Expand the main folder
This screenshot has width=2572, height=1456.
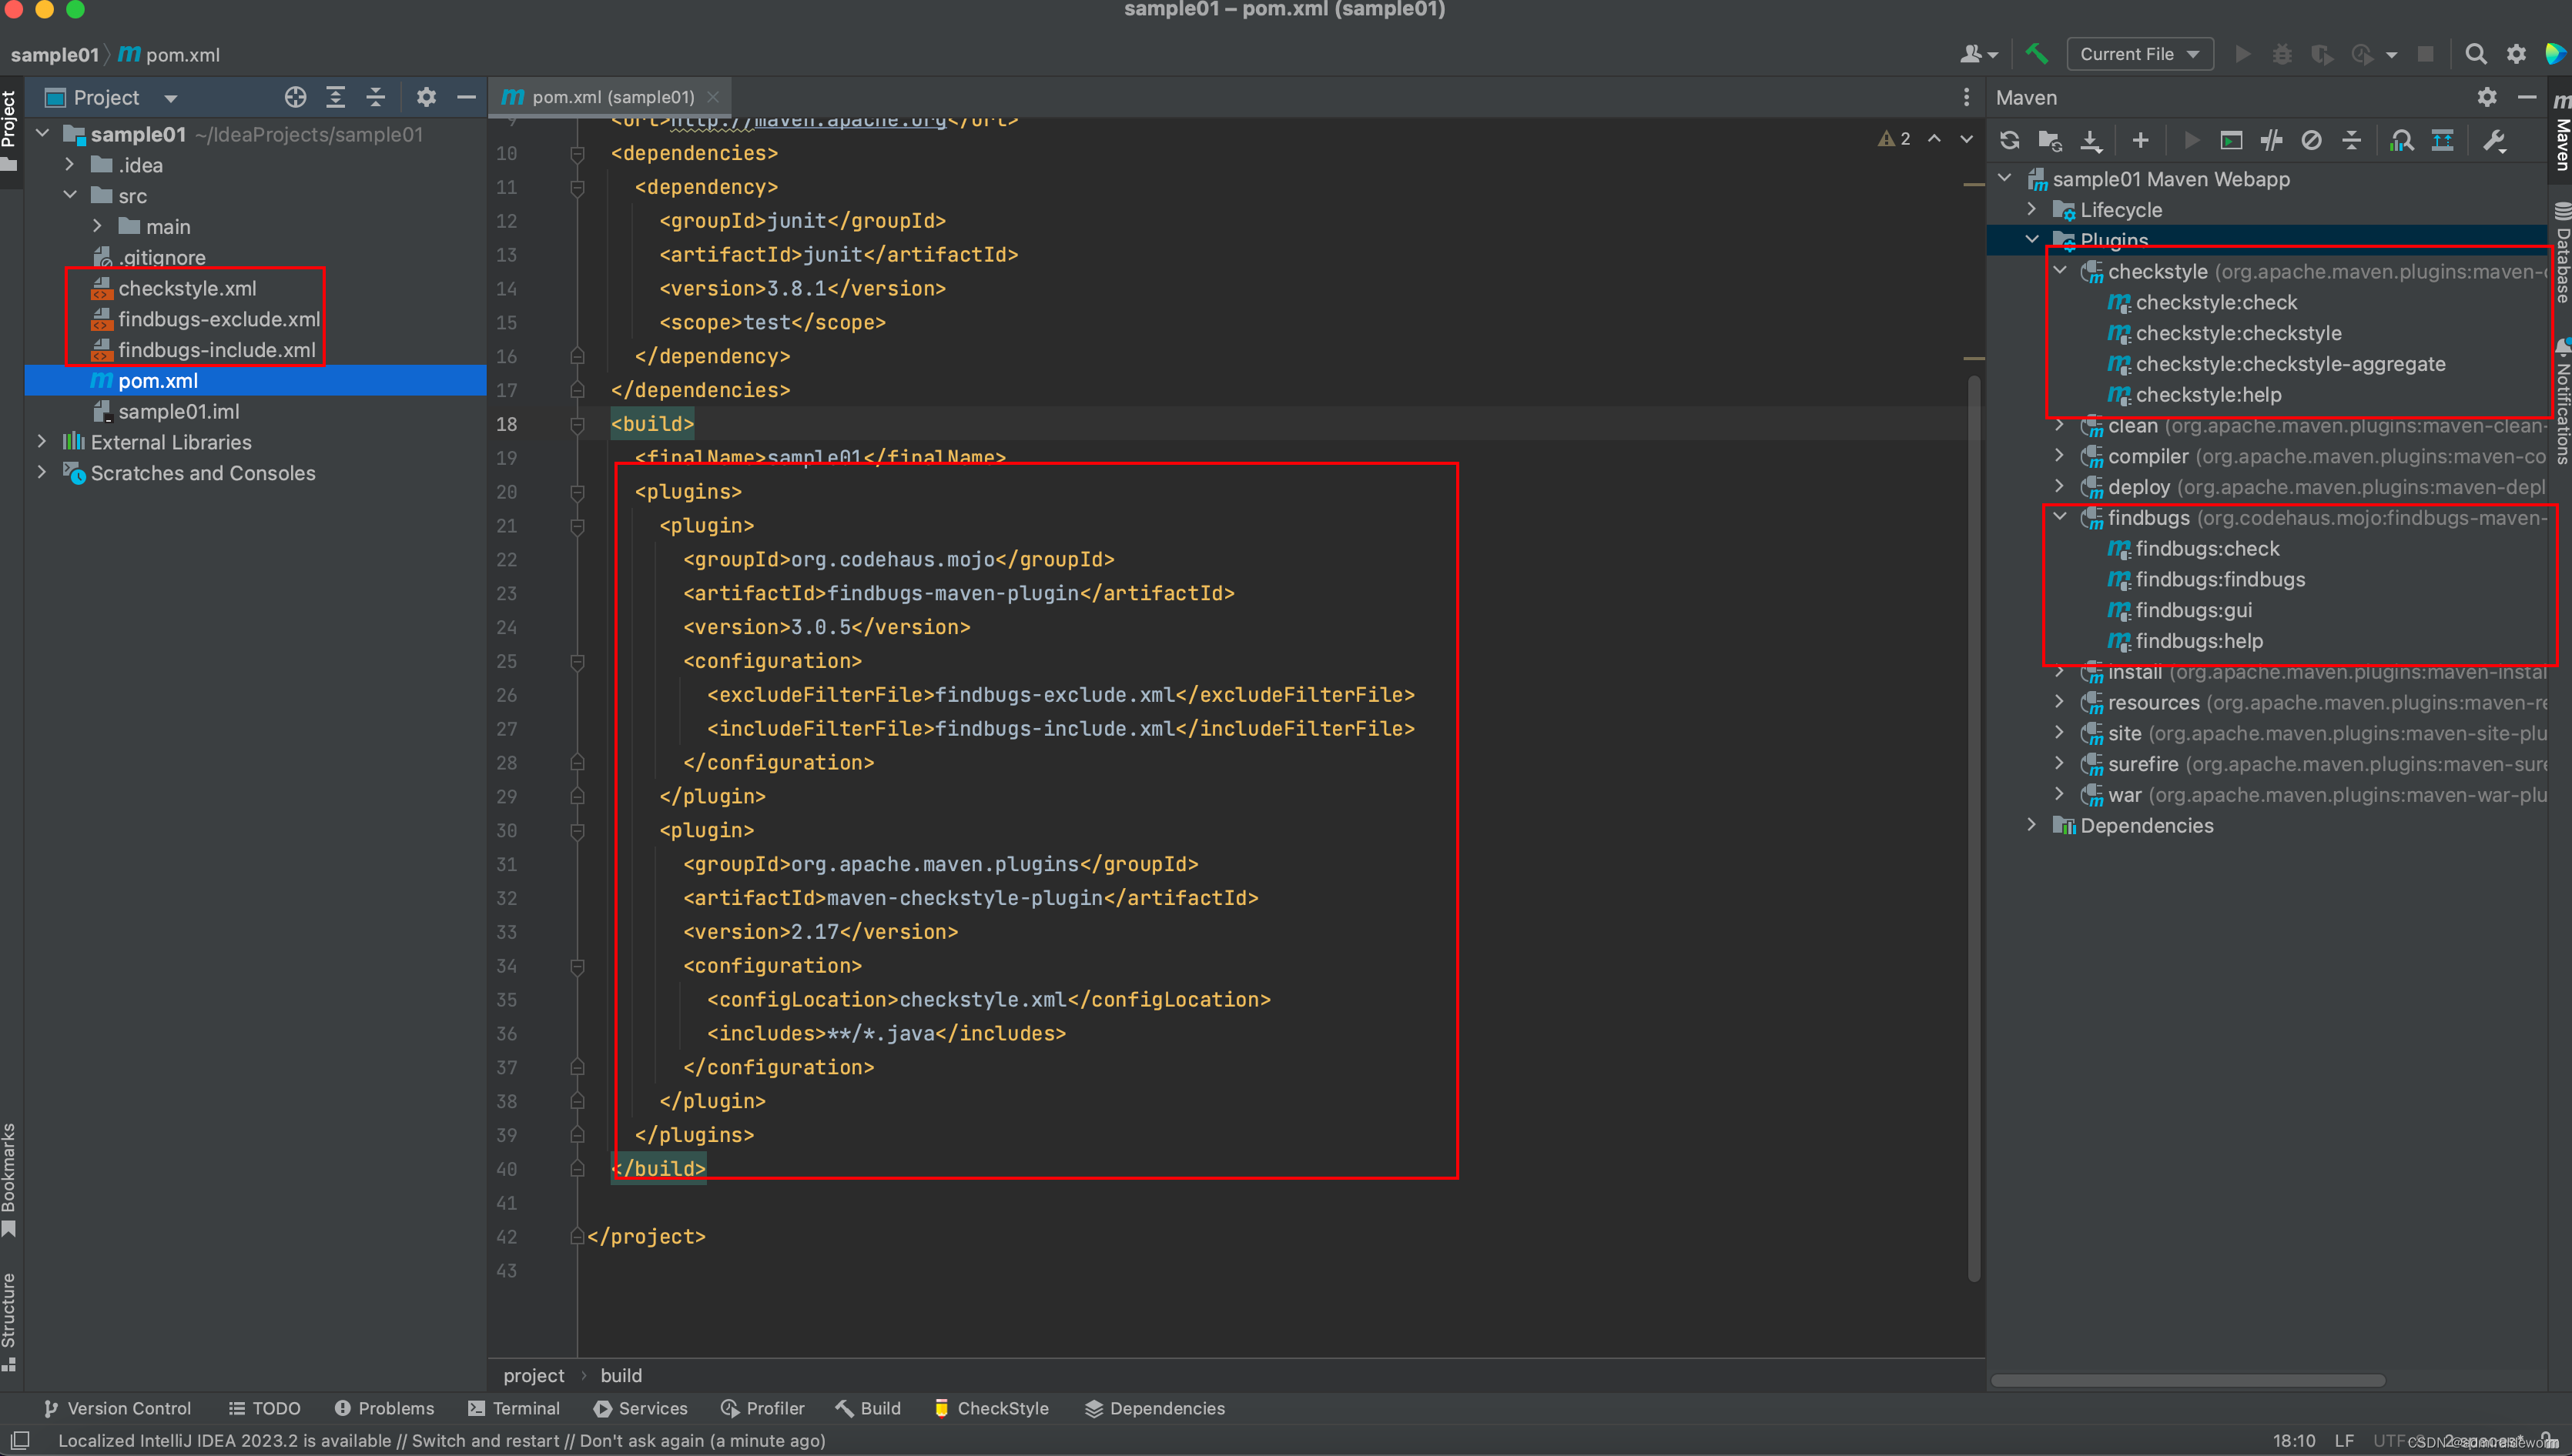[x=97, y=226]
